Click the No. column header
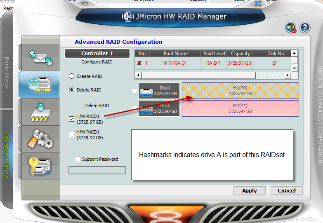 coord(143,54)
